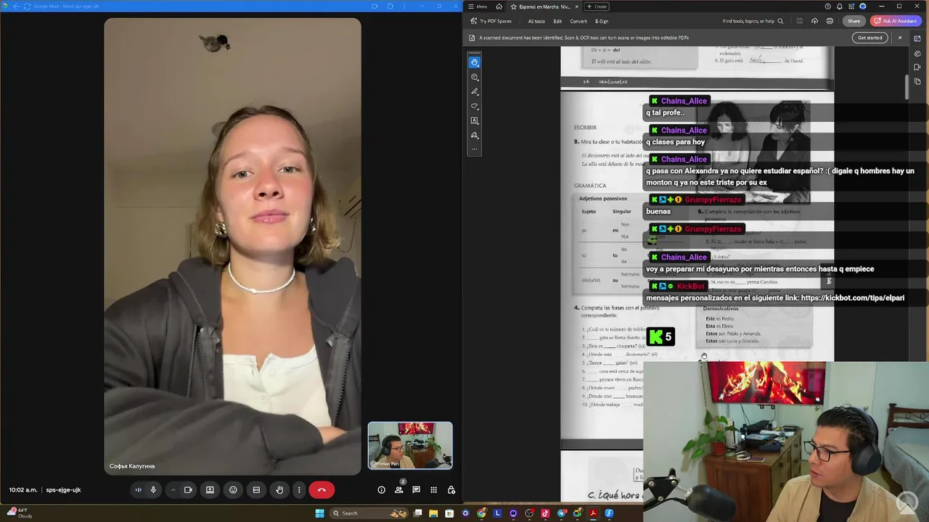Open Edit menu in Acrobat
This screenshot has width=929, height=522.
pyautogui.click(x=557, y=21)
